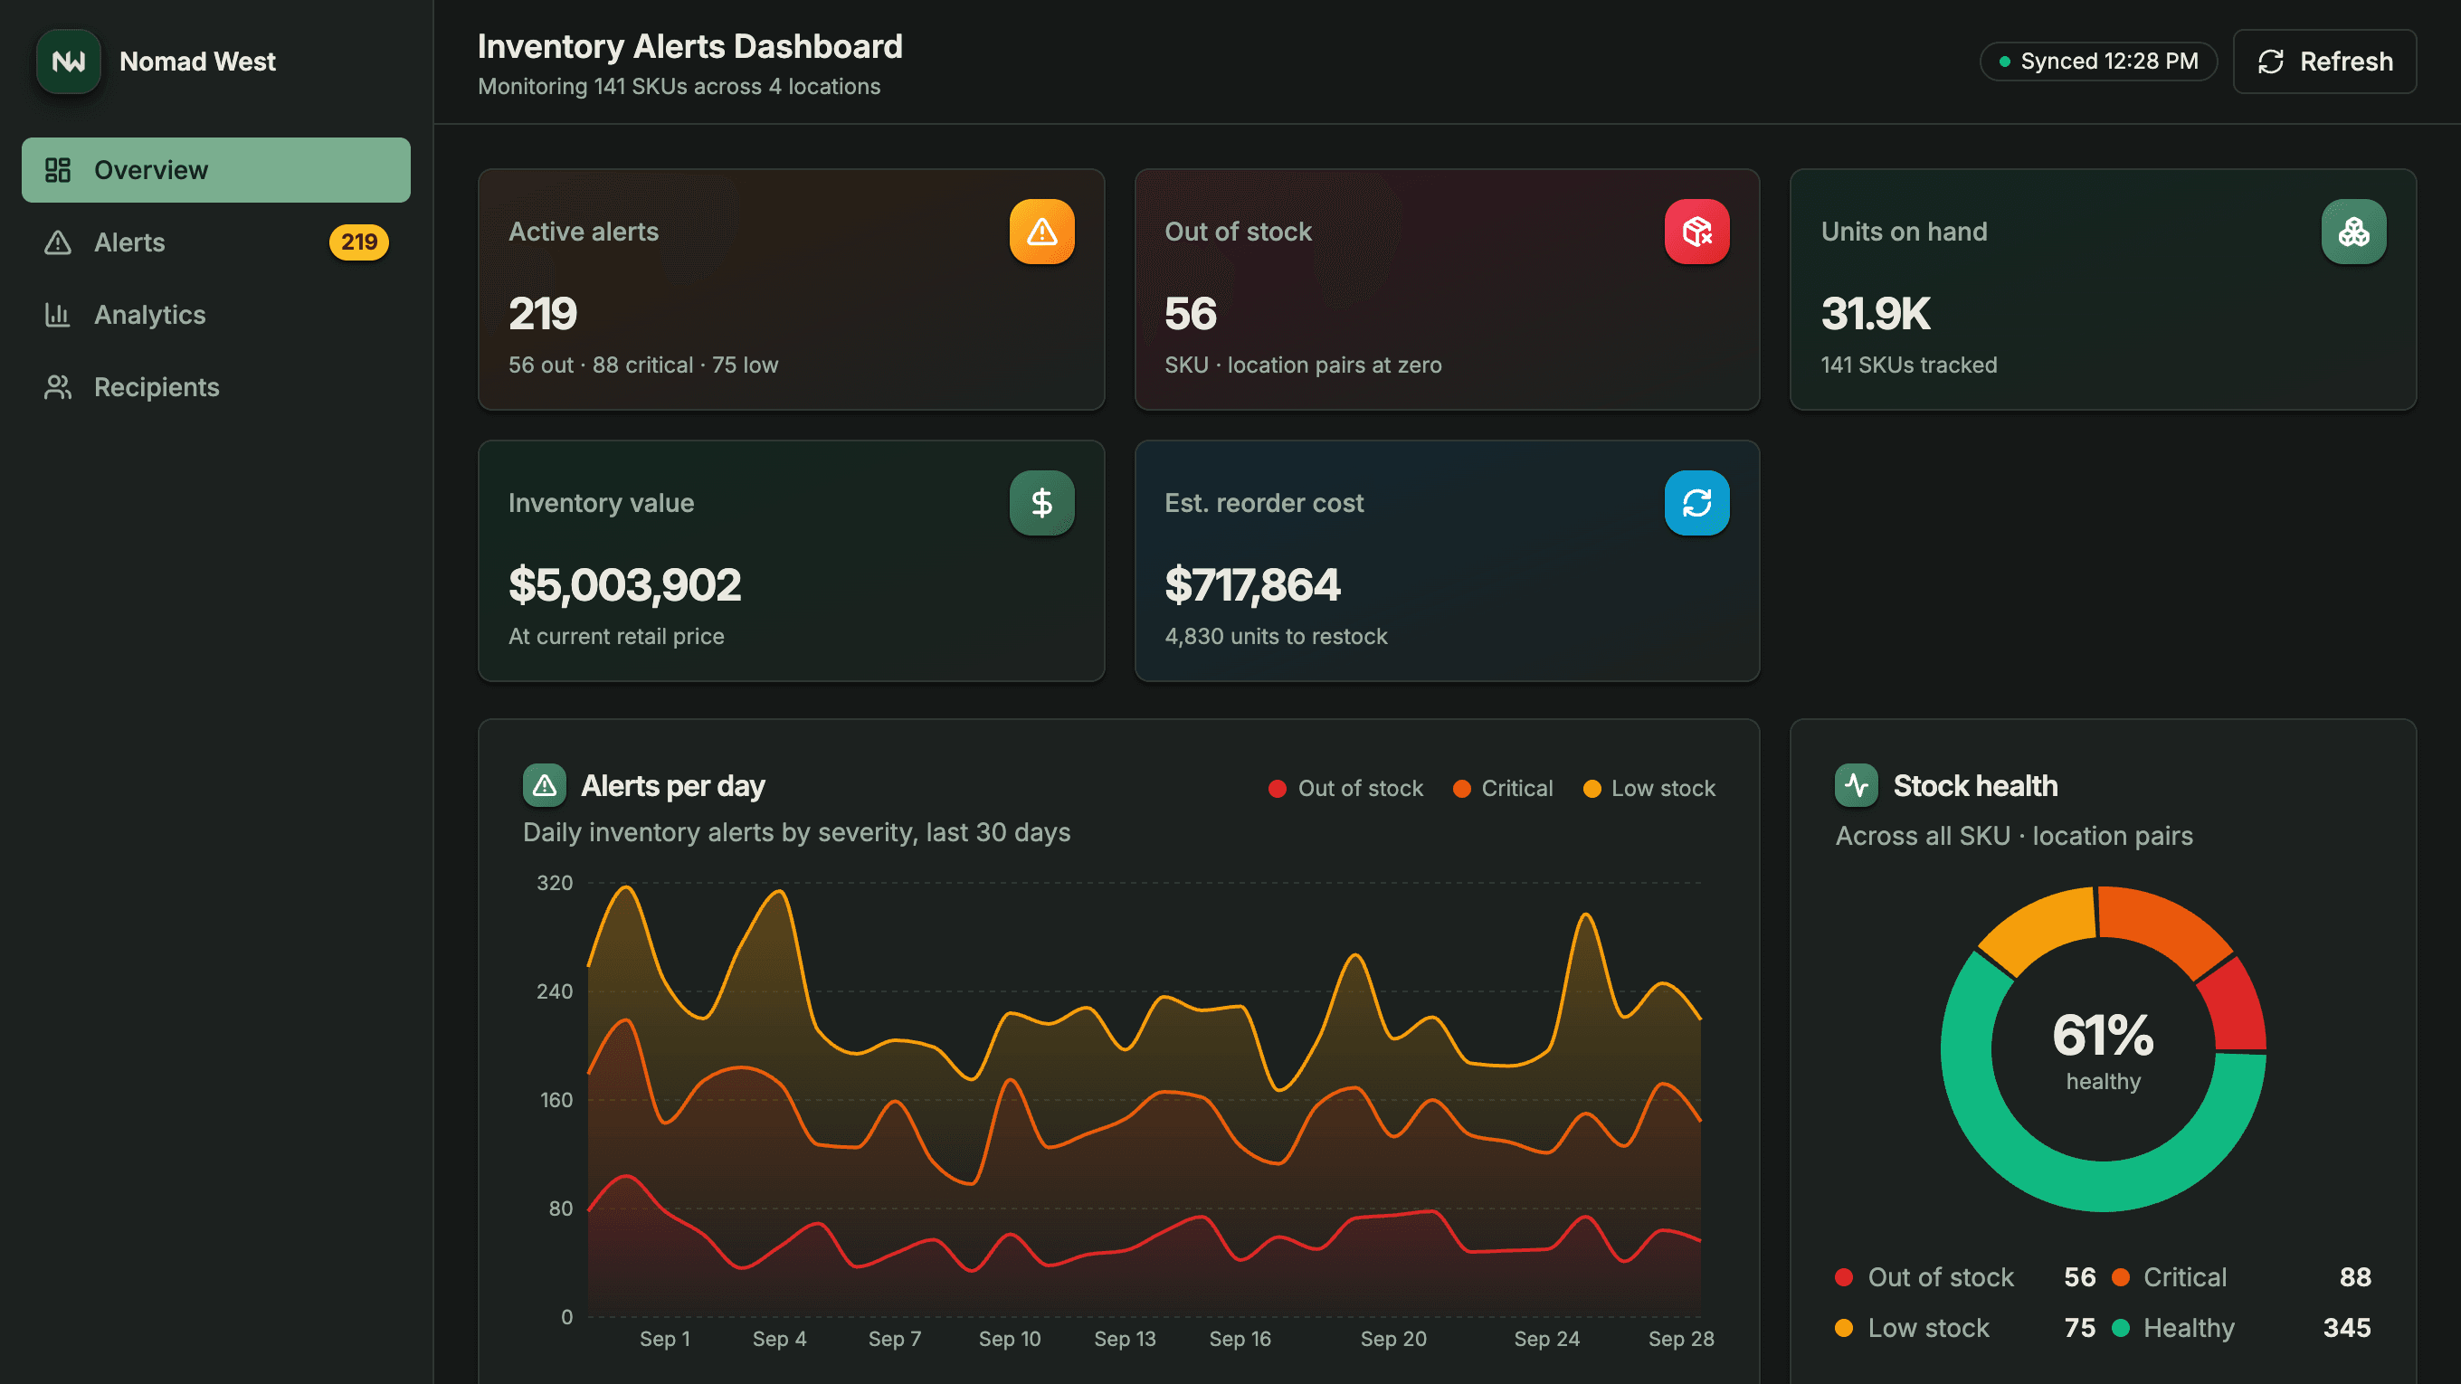Click Out of stock 56 in Stock health legend
The width and height of the screenshot is (2461, 1384).
pyautogui.click(x=1964, y=1277)
